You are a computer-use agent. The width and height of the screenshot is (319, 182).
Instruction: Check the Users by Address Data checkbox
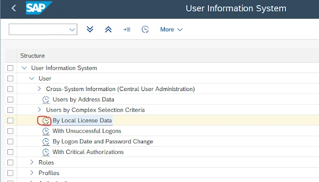(x=10, y=99)
